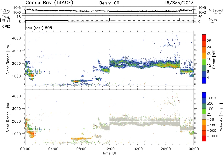Click the 'N.Search' legend label
Image resolution: width=224 pixels, height=155 pixels.
click(216, 10)
